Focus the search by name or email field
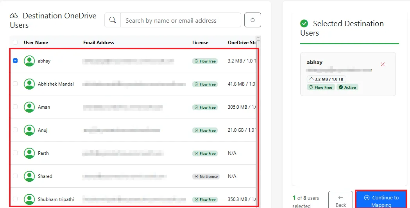The height and width of the screenshot is (208, 410). pyautogui.click(x=181, y=20)
